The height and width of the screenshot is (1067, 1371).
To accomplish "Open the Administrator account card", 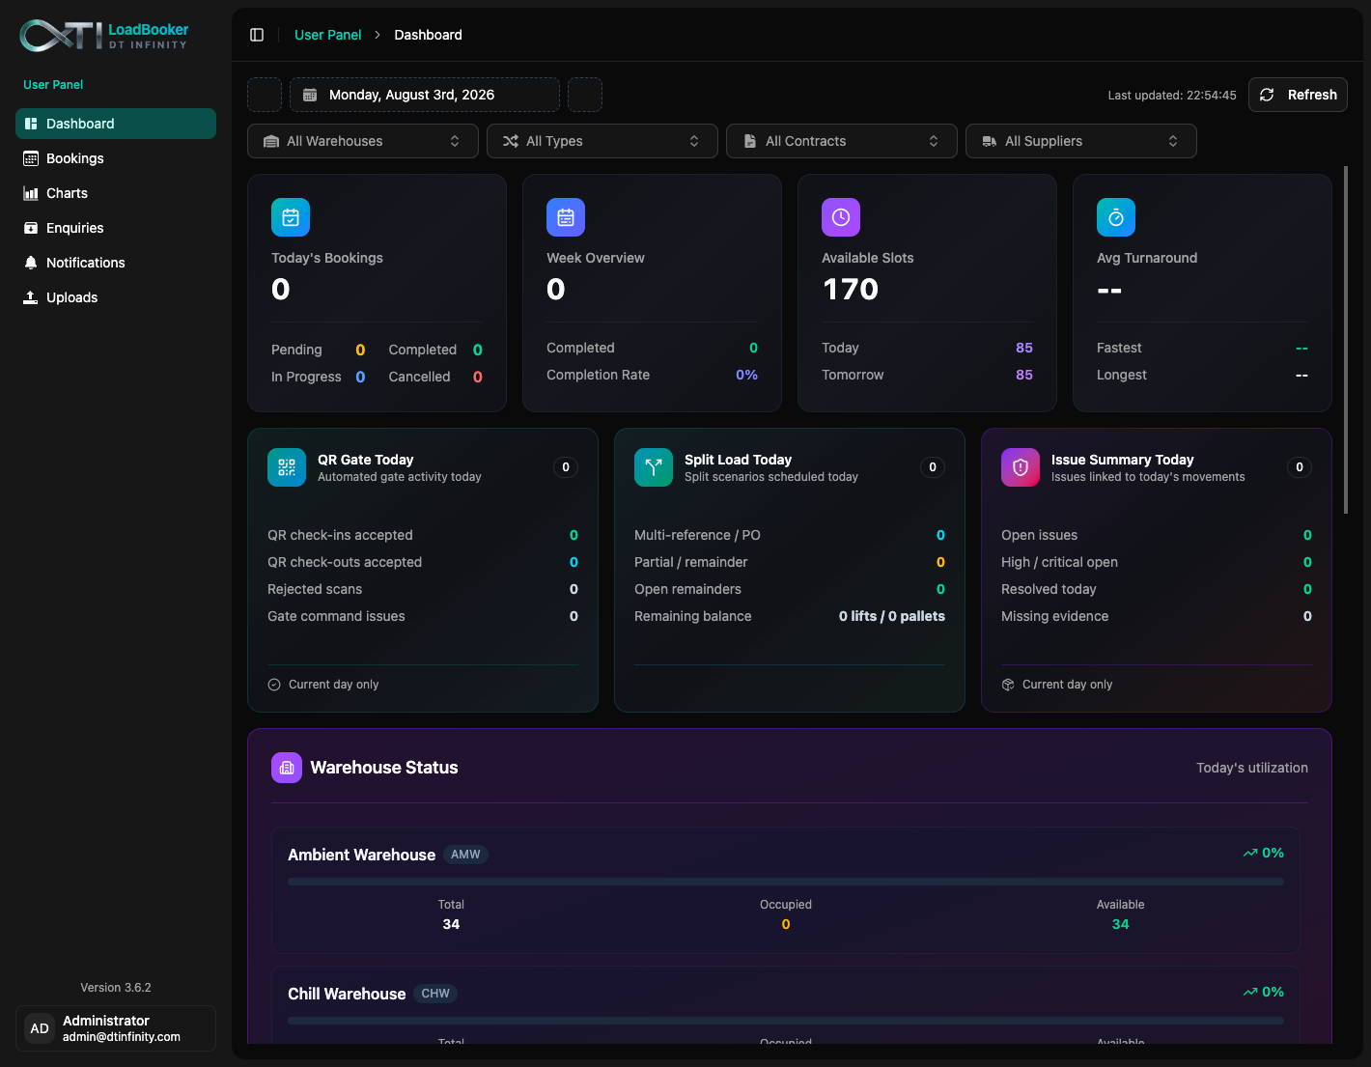I will (x=116, y=1028).
